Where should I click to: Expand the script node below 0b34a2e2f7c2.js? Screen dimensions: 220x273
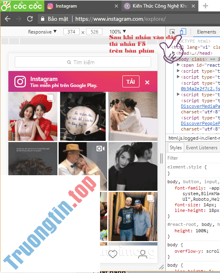(178, 94)
